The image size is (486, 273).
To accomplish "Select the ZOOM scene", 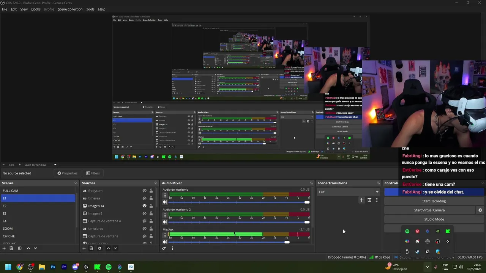I will point(38,229).
